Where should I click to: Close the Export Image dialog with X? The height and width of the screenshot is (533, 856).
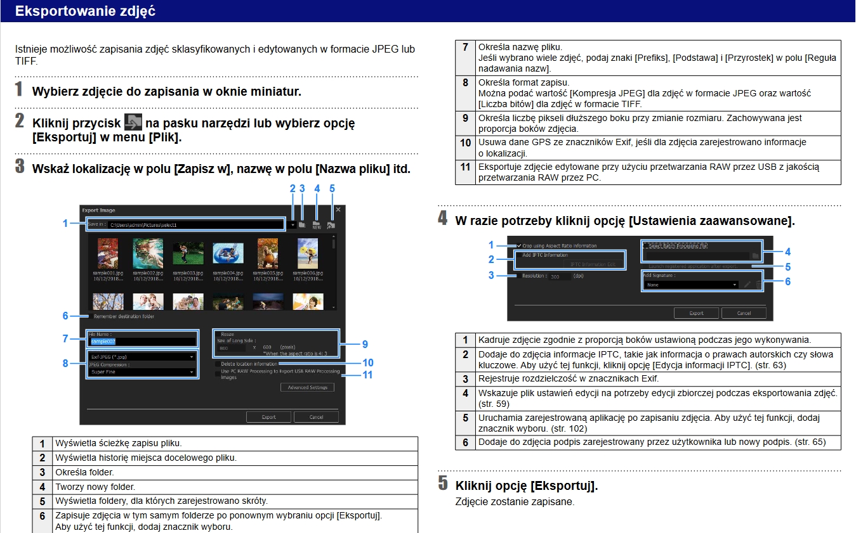pyautogui.click(x=338, y=209)
